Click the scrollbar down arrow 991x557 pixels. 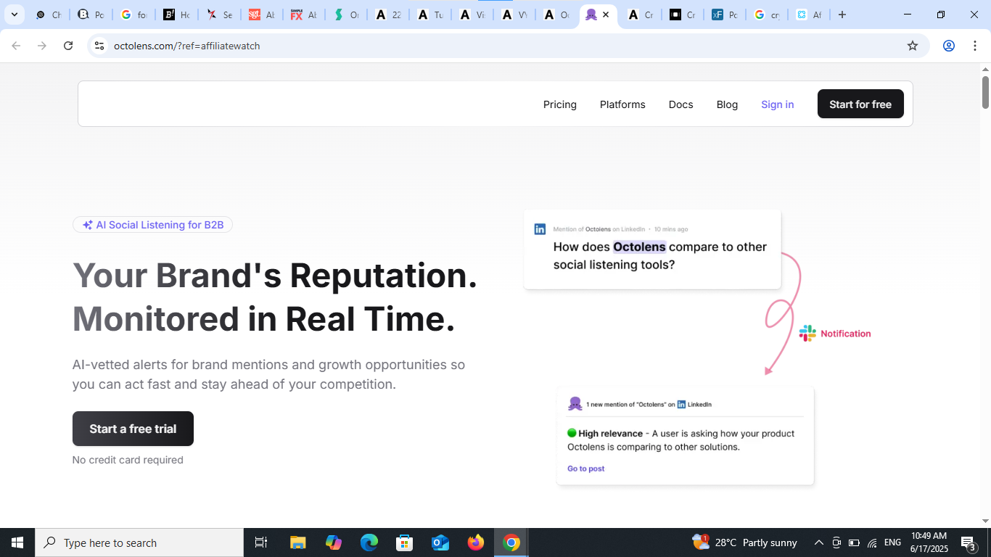[985, 521]
